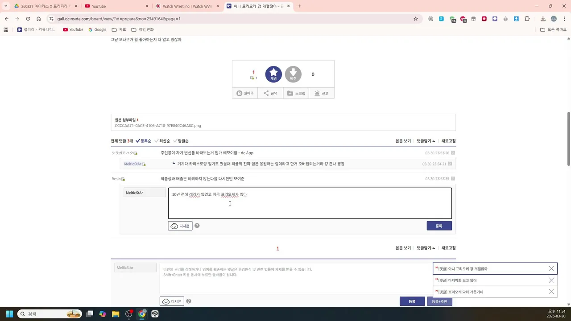
Task: Click the extension icon with badge 15
Action: pyautogui.click(x=452, y=19)
